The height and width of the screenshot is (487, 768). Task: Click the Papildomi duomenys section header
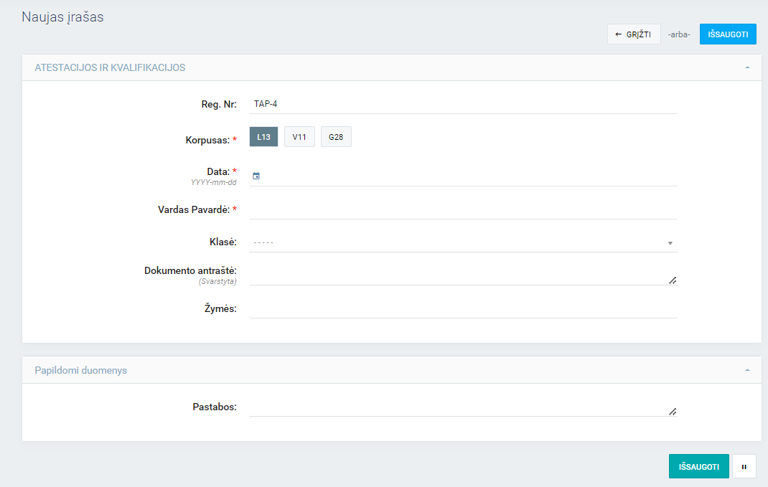80,370
